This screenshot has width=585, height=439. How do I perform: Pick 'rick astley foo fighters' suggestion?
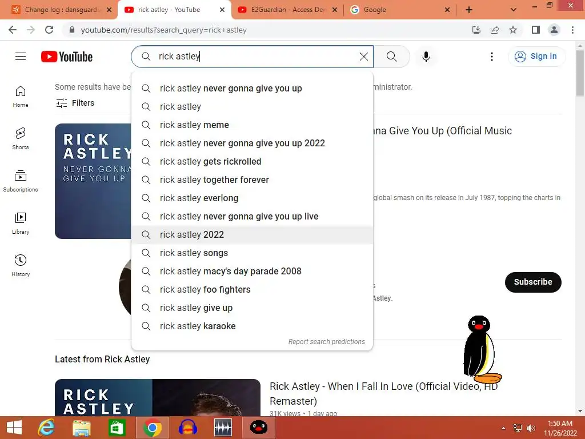tap(252, 290)
